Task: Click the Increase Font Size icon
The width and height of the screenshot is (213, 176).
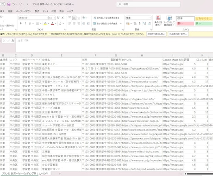Action: coord(58,18)
